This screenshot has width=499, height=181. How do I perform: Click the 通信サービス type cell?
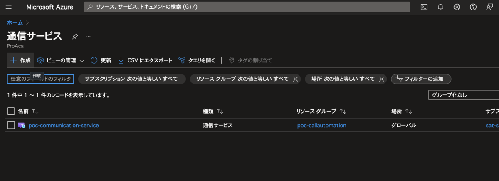pyautogui.click(x=217, y=125)
